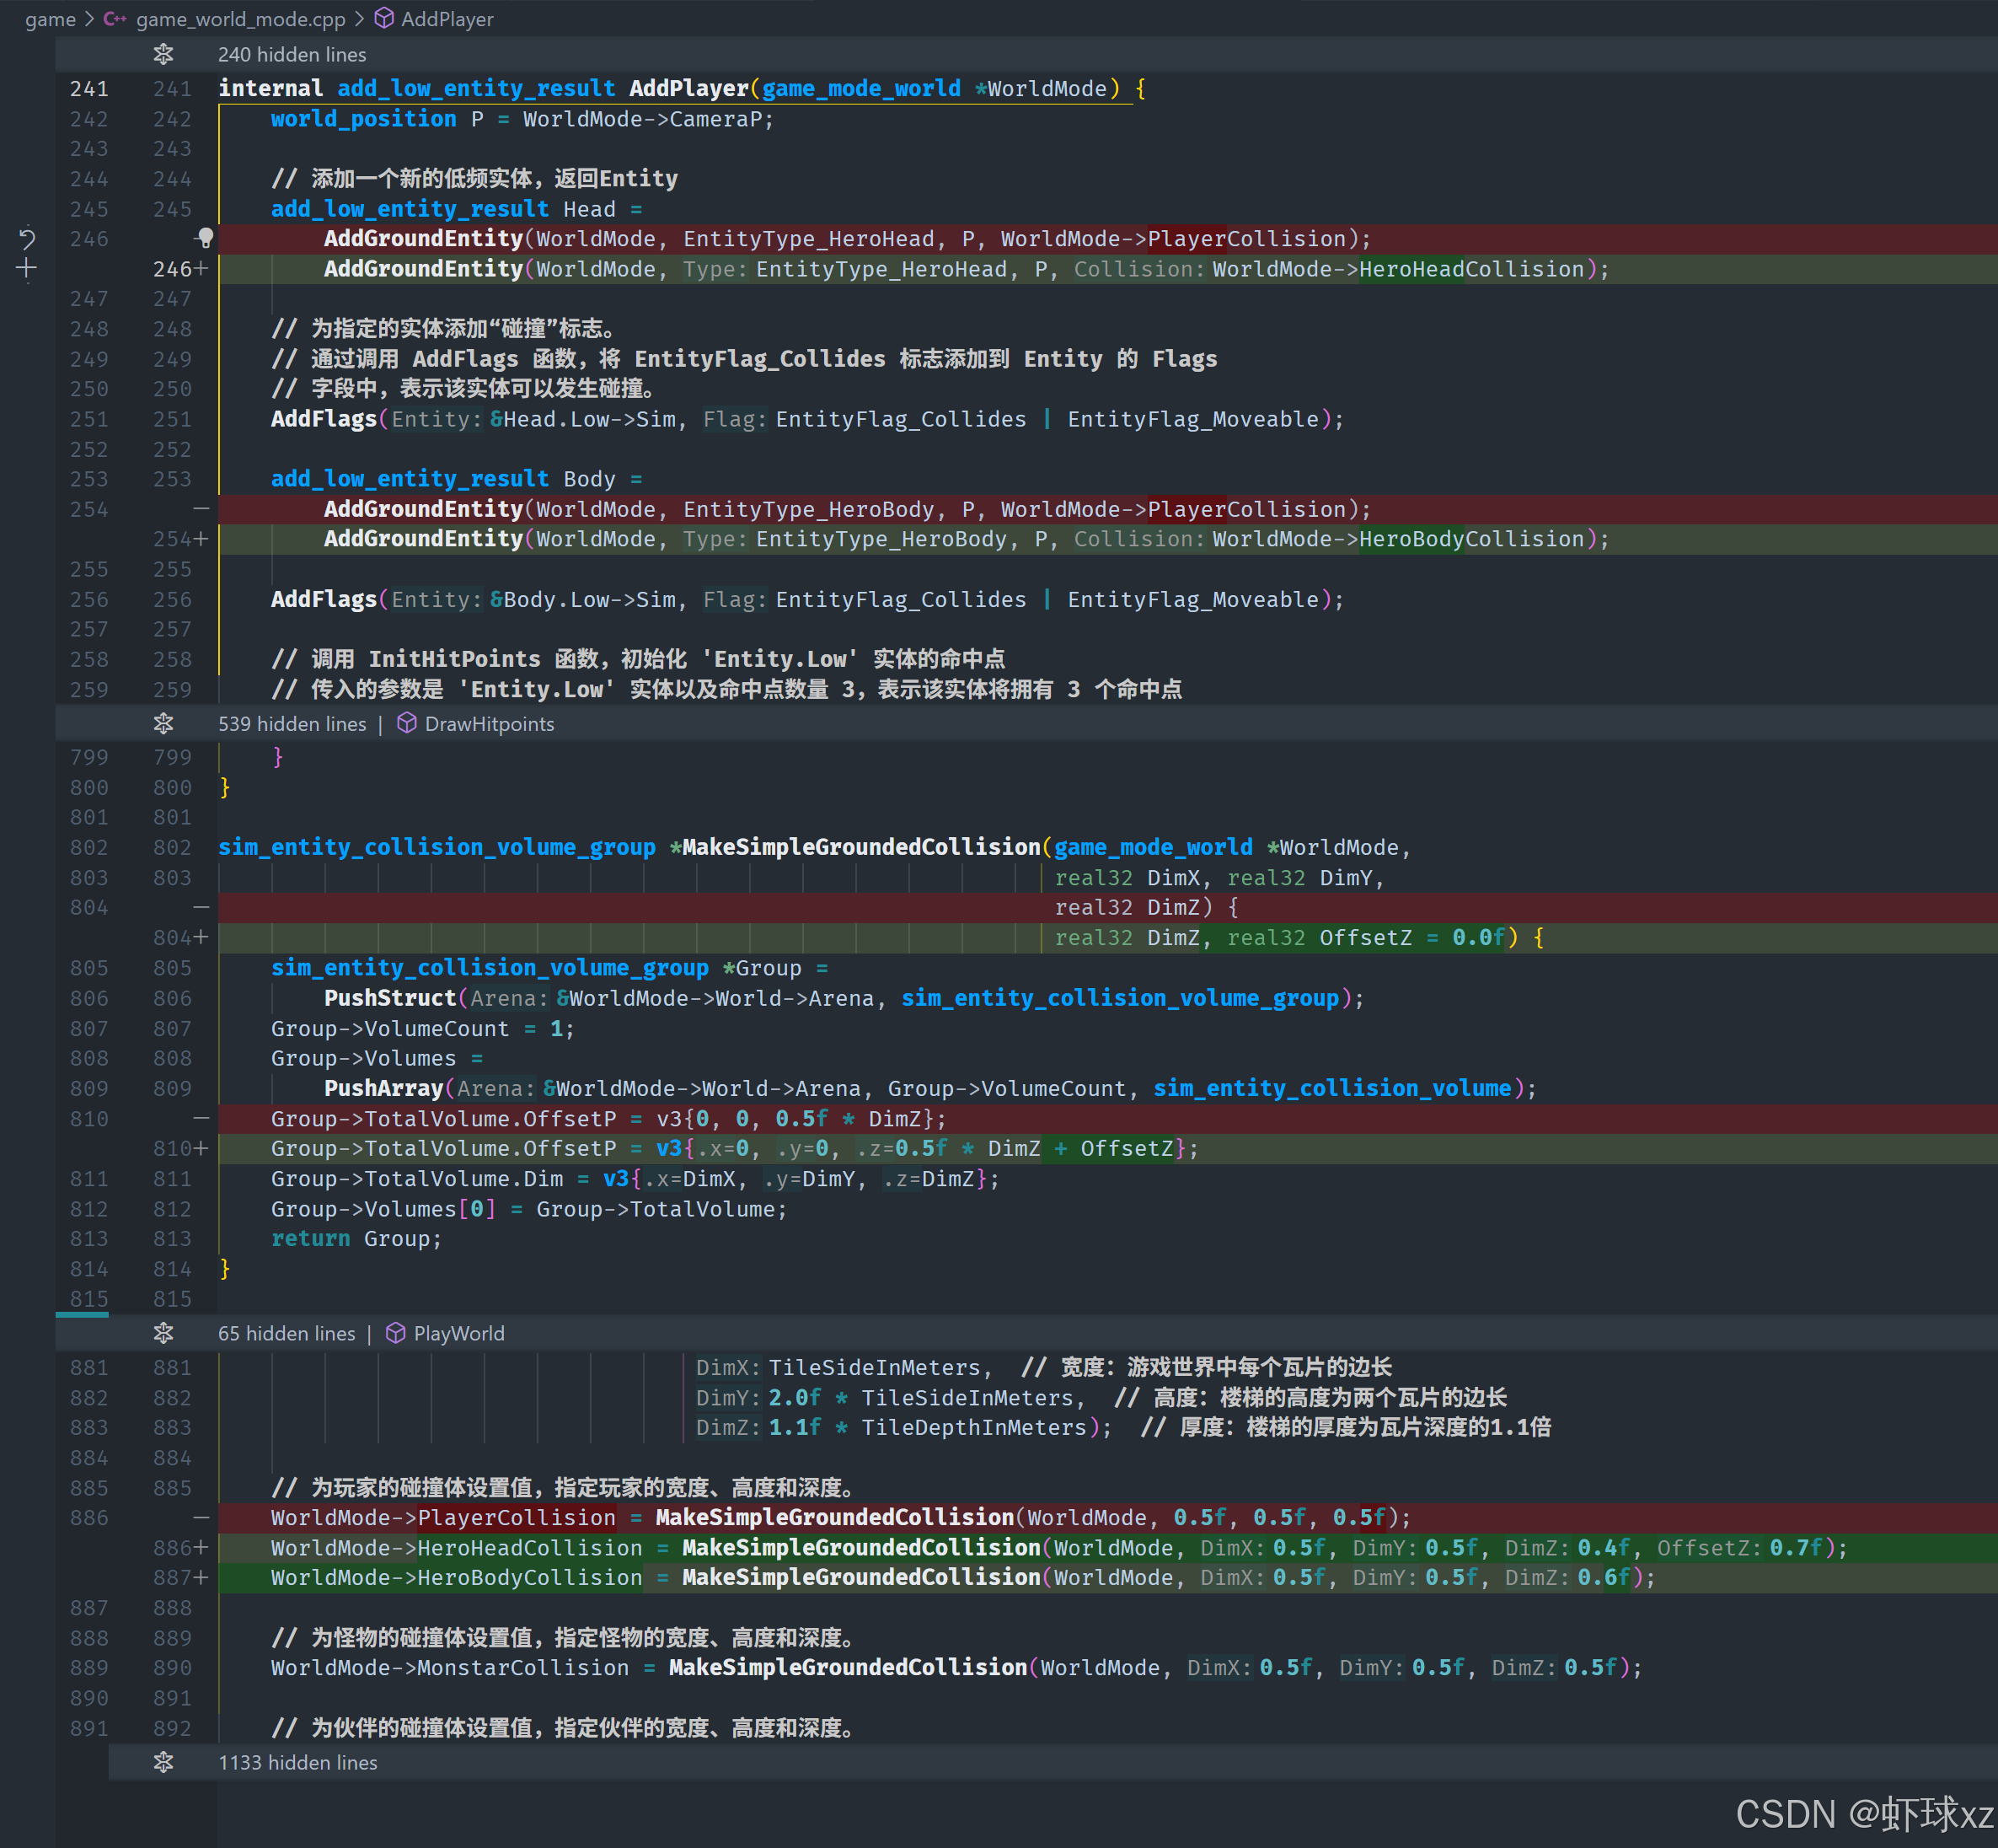Open the 'game' folder breadcrumb
The image size is (1998, 1848).
click(x=50, y=19)
